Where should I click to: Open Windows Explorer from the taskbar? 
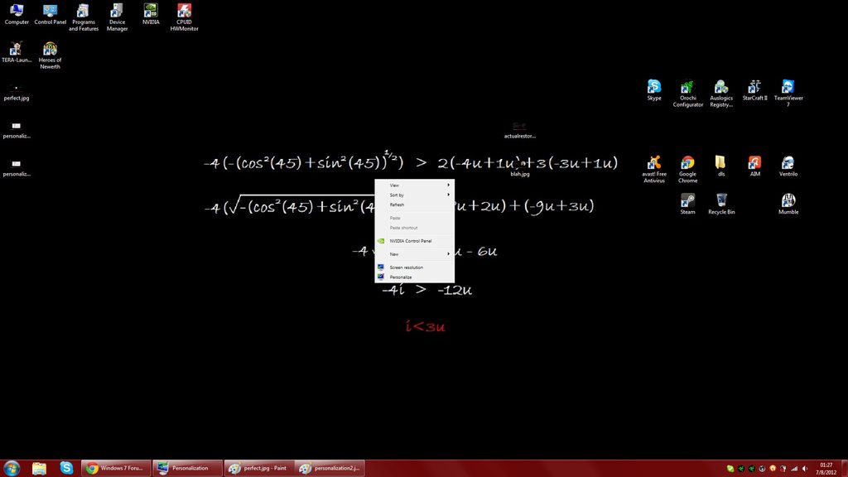pyautogui.click(x=39, y=468)
